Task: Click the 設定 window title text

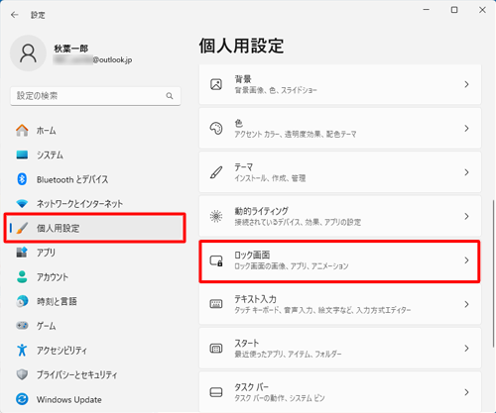Action: pyautogui.click(x=38, y=15)
